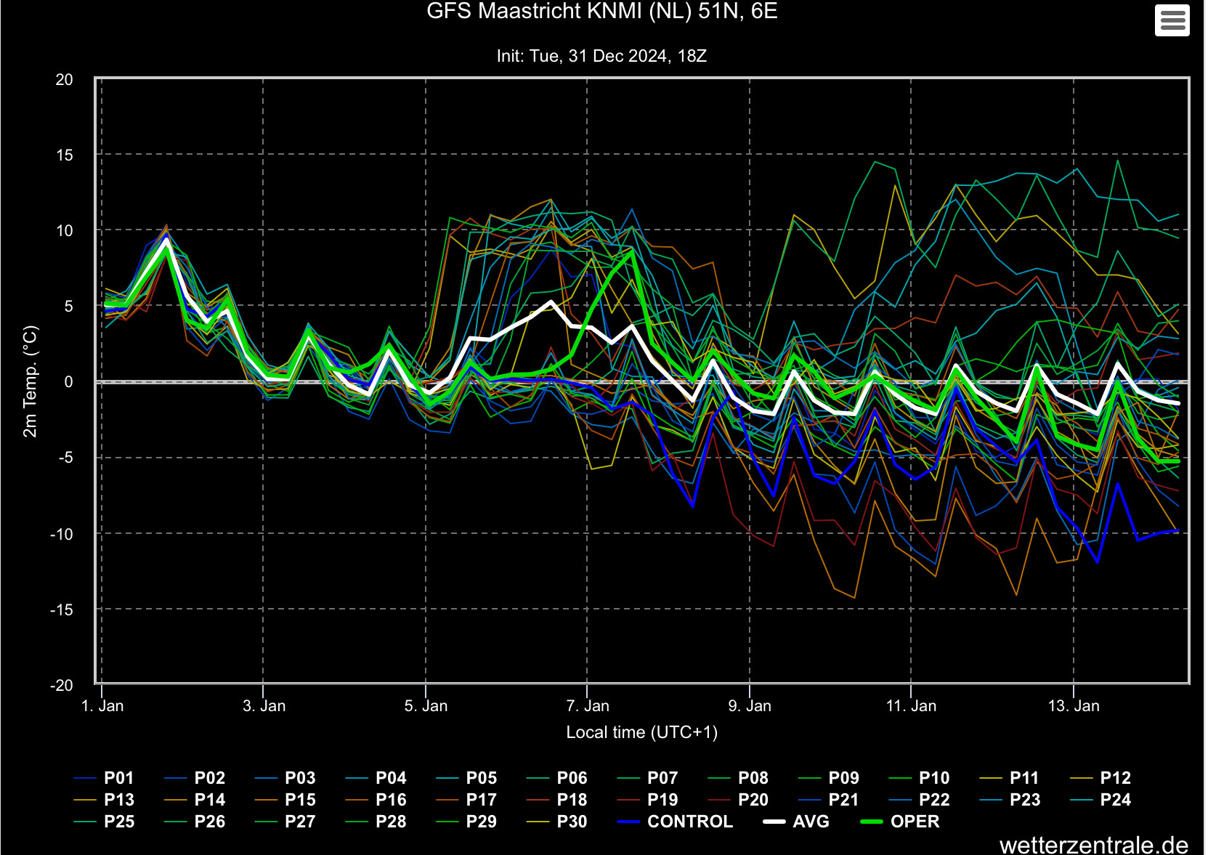
Task: Select the 7. Jan x-axis label
Action: (587, 705)
